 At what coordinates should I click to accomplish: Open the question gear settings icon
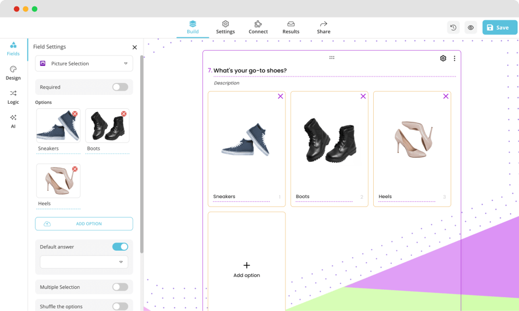443,59
